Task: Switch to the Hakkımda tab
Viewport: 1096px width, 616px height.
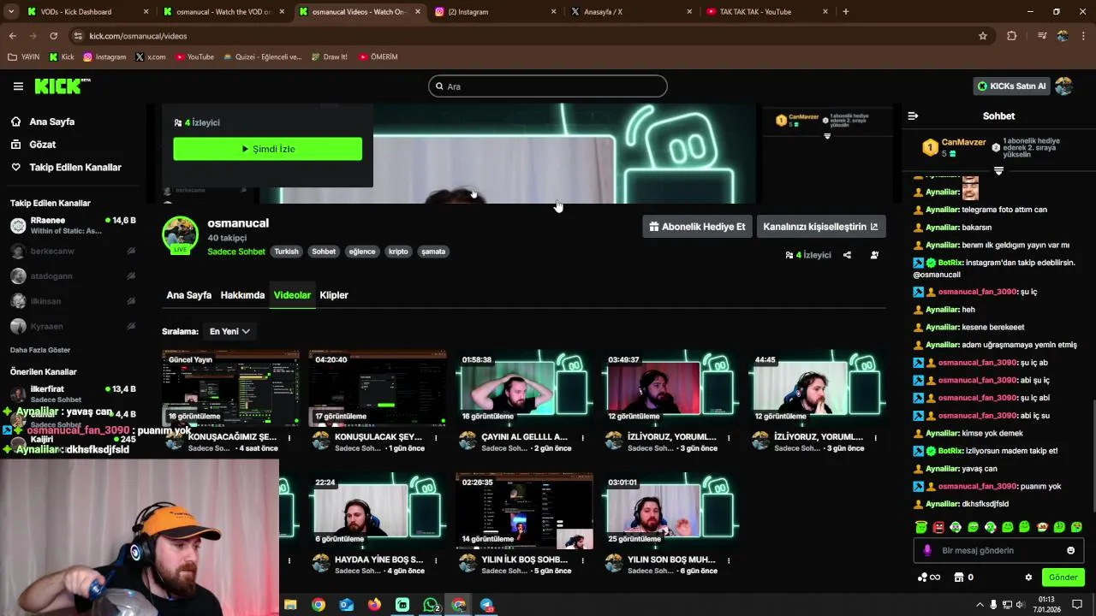Action: click(x=242, y=295)
